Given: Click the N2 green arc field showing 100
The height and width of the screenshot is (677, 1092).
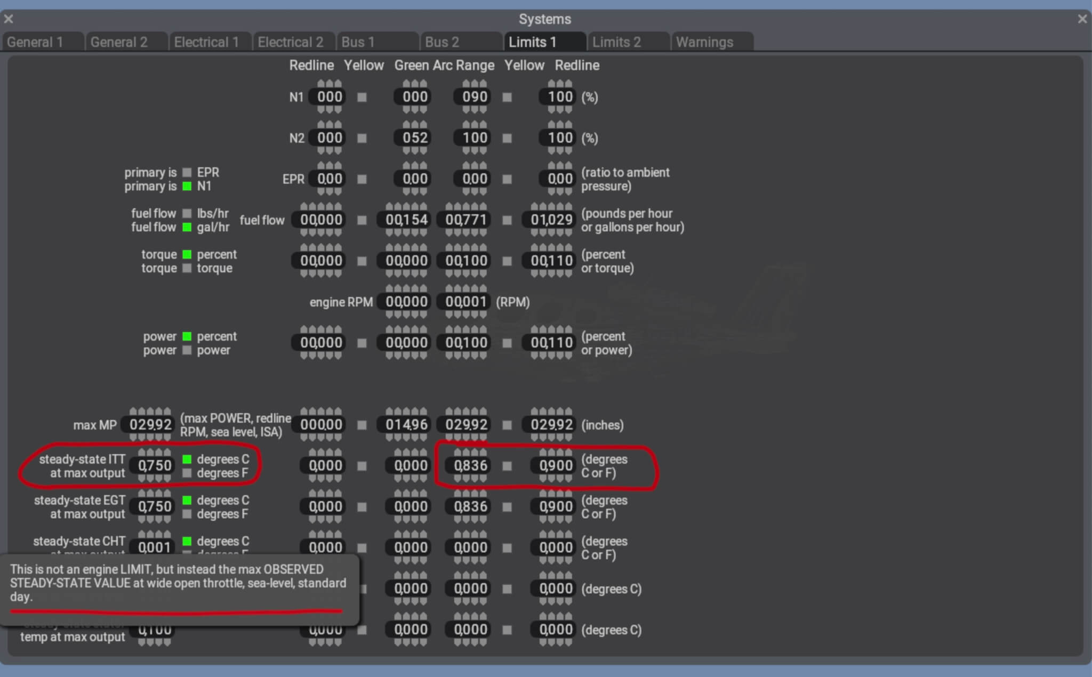Looking at the screenshot, I should point(473,138).
